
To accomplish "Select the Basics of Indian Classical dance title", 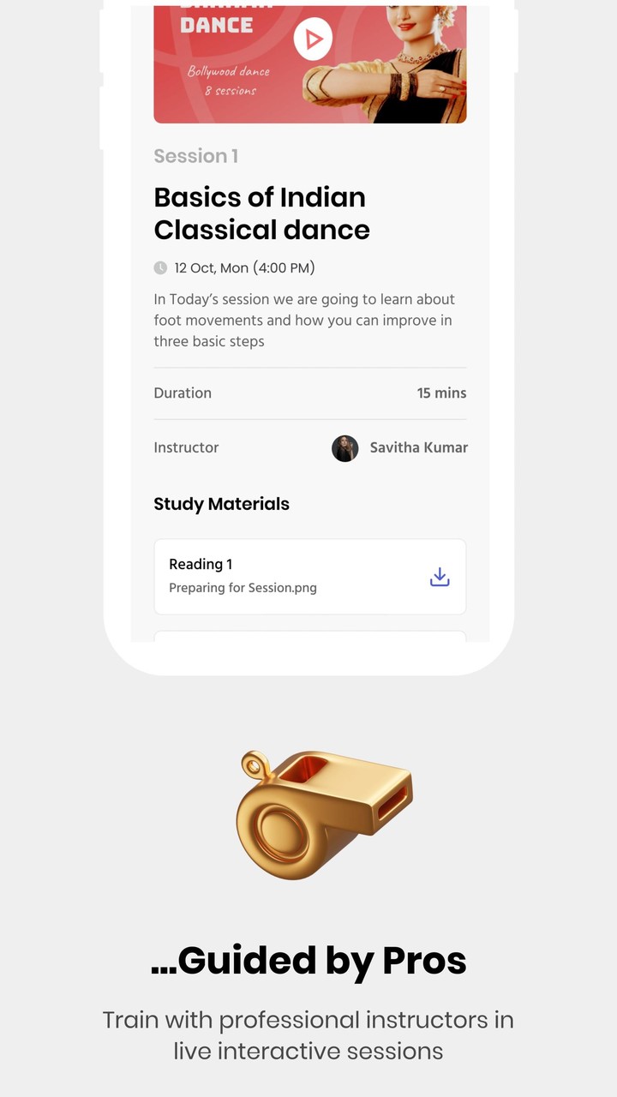I will [x=262, y=213].
